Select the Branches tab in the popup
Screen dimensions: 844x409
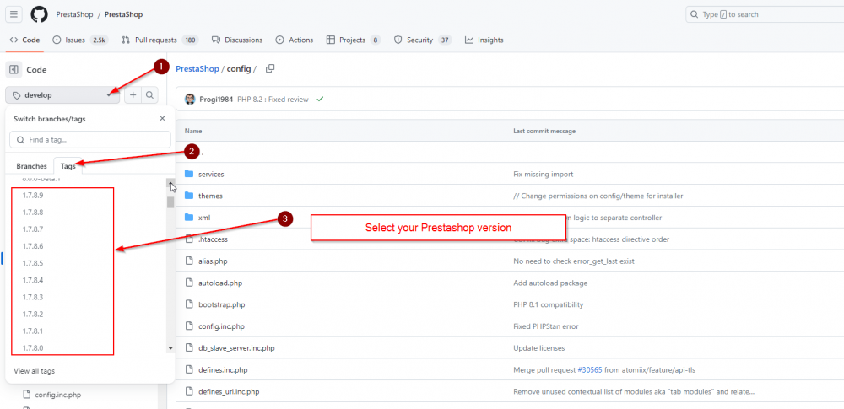[x=32, y=166]
